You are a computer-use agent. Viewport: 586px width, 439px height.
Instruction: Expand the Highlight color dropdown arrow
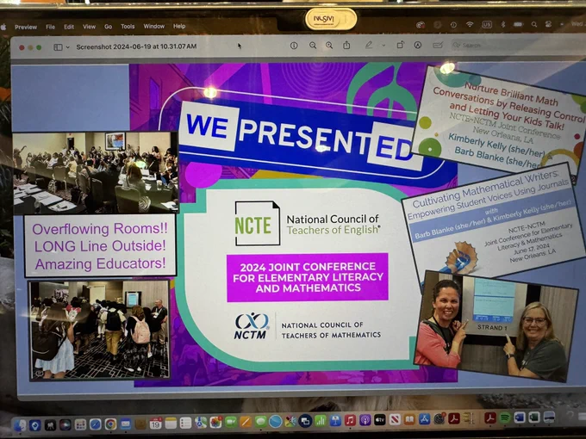(383, 45)
